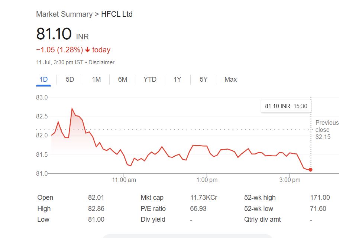Image resolution: width=362 pixels, height=238 pixels.
Task: Select the 5D time range tab
Action: (x=70, y=79)
